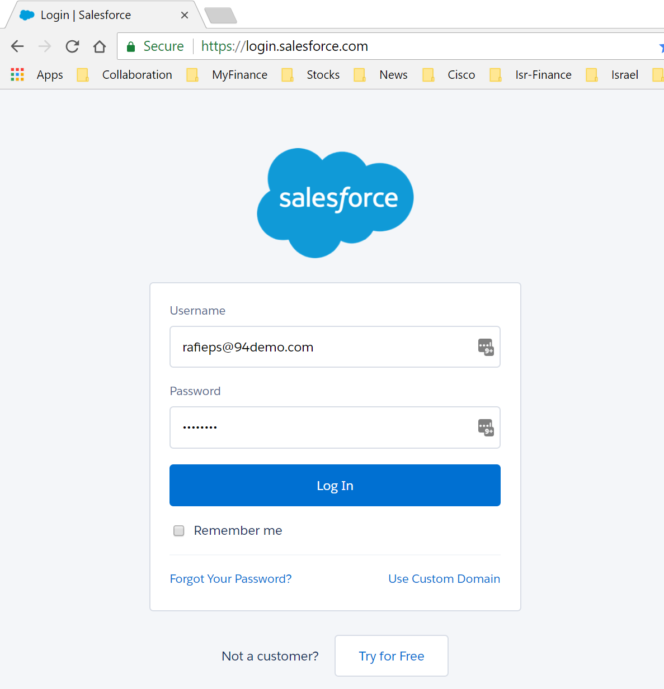Click the green Secure padlock icon
This screenshot has height=689, width=664.
[x=131, y=46]
